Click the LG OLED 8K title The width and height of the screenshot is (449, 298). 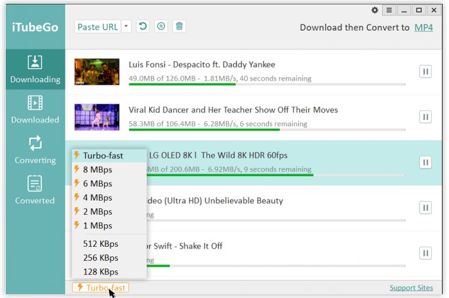[218, 156]
